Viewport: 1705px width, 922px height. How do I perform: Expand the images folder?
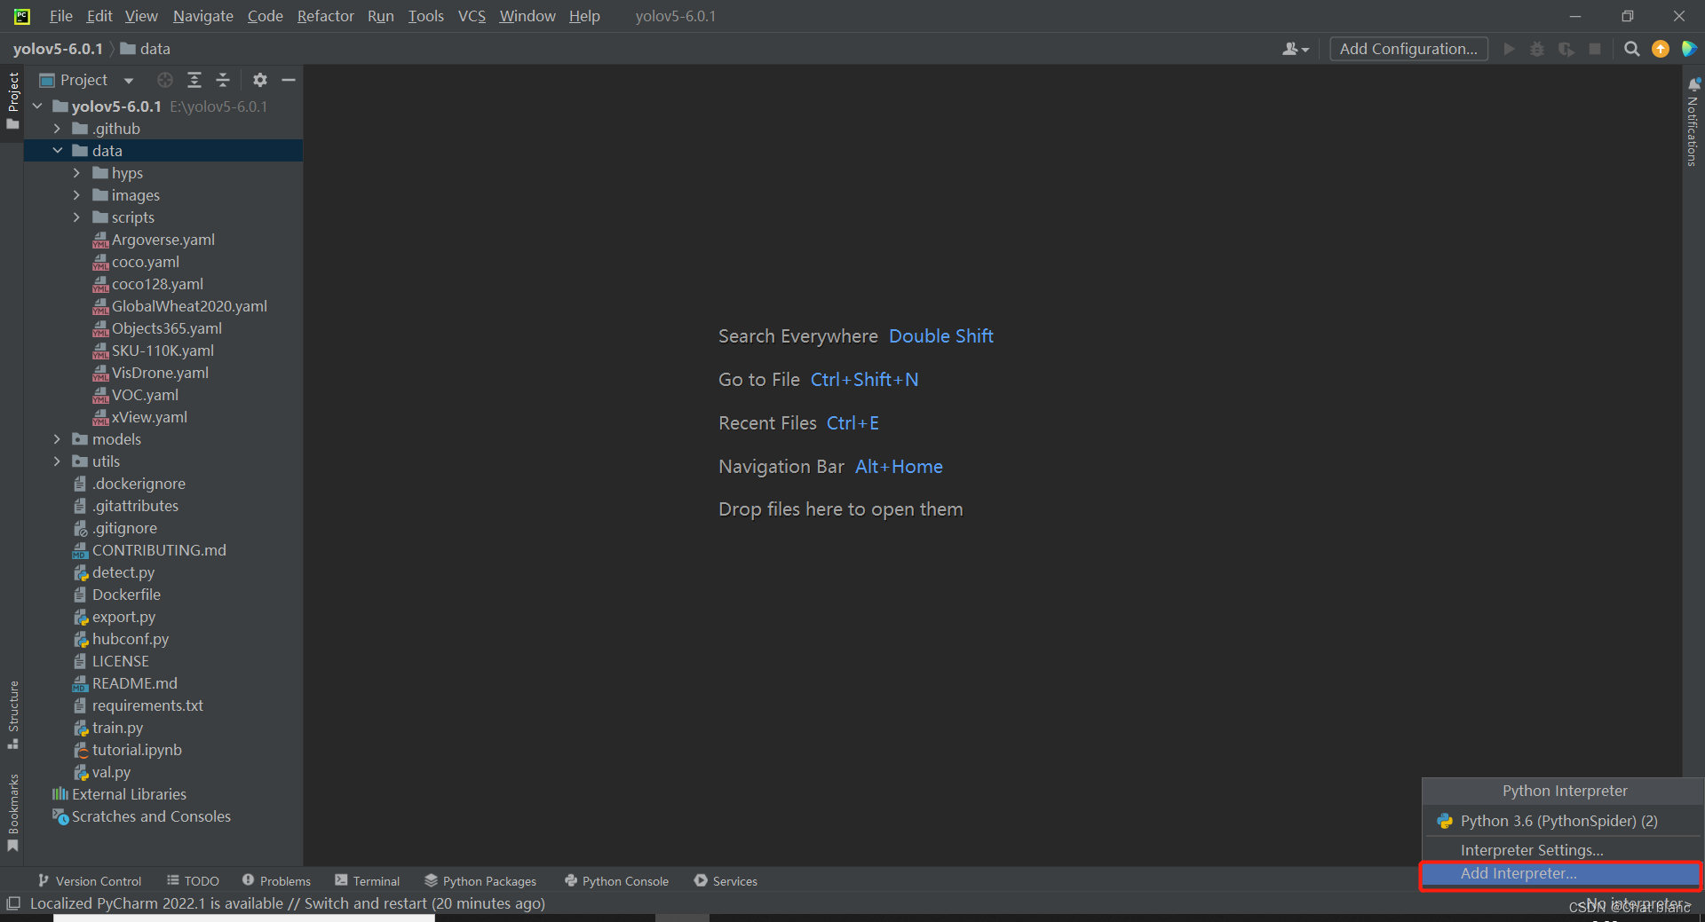coord(76,195)
